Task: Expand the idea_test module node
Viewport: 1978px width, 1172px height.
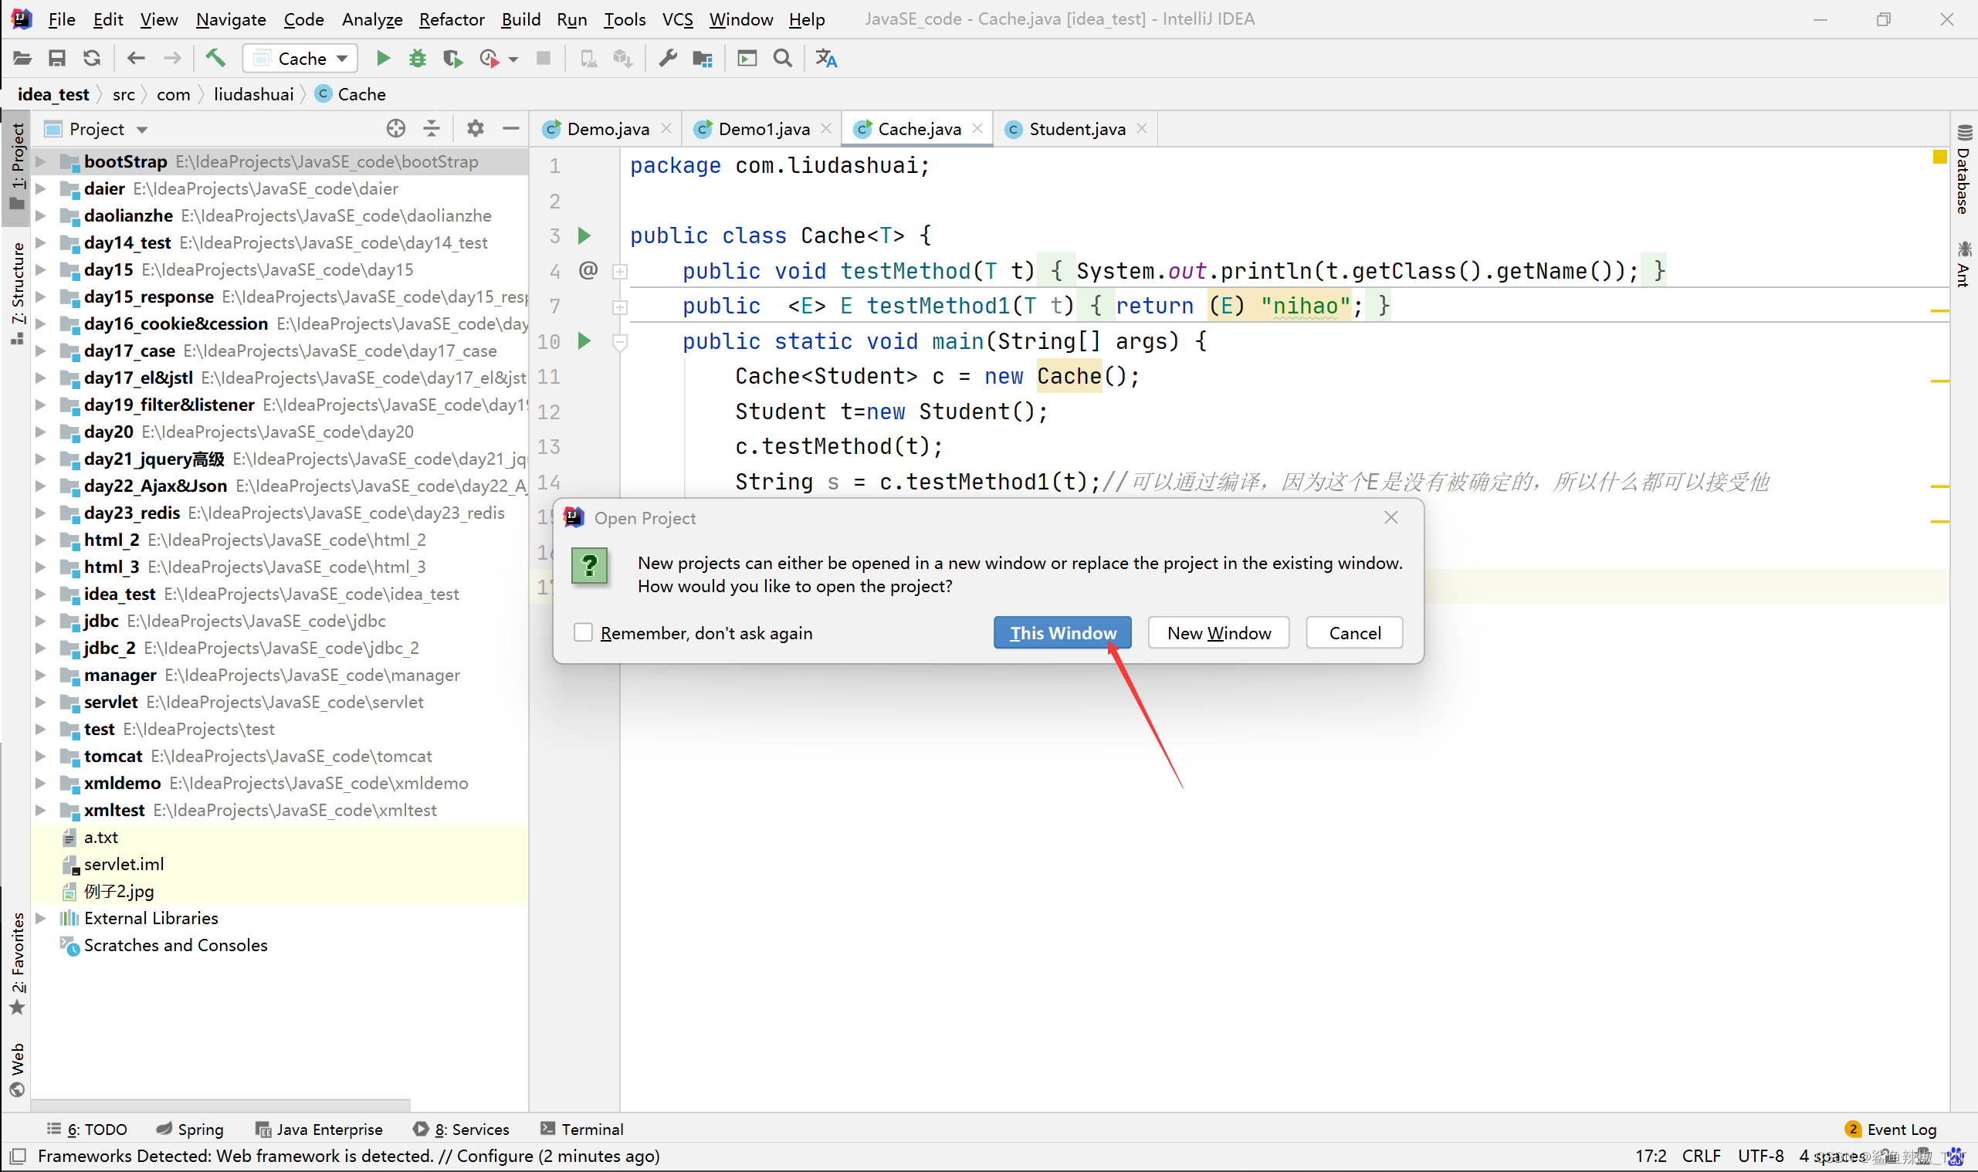Action: tap(41, 594)
